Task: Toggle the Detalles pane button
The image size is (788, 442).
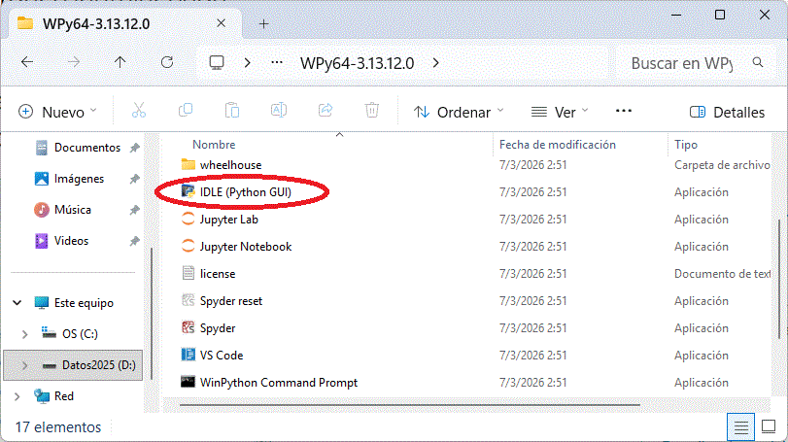Action: (x=727, y=112)
